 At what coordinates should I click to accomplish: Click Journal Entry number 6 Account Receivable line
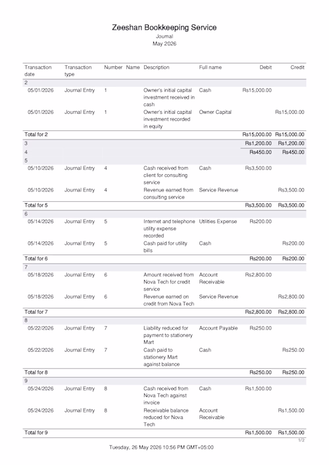tap(164, 281)
